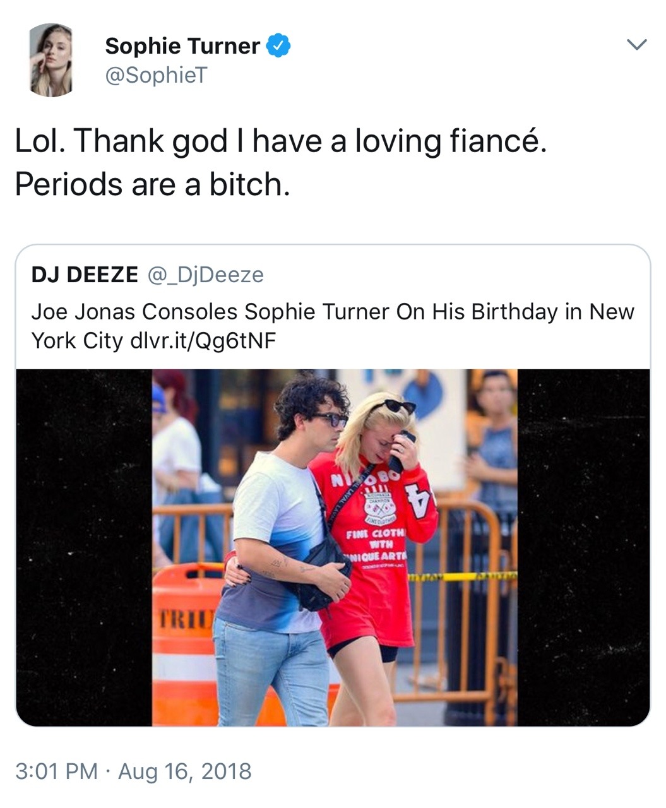666x808 pixels.
Task: Open the @SophieT handle
Action: click(x=155, y=76)
